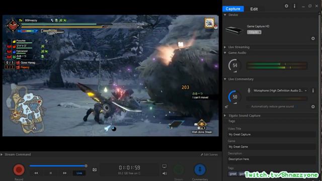Expand the Live Streaming section
Viewport: 322px width, 181px height.
tap(225, 47)
